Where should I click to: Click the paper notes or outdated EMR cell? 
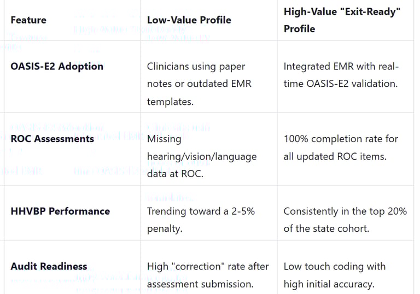(x=199, y=84)
